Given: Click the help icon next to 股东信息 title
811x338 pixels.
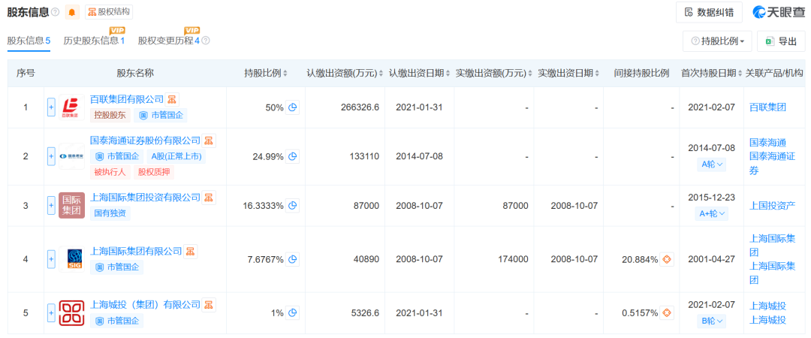Looking at the screenshot, I should click(x=56, y=12).
